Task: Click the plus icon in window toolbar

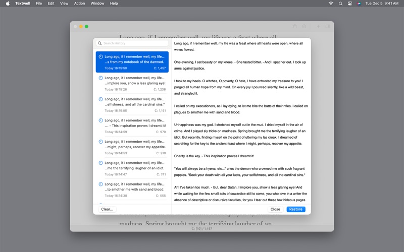Action: click(318, 26)
